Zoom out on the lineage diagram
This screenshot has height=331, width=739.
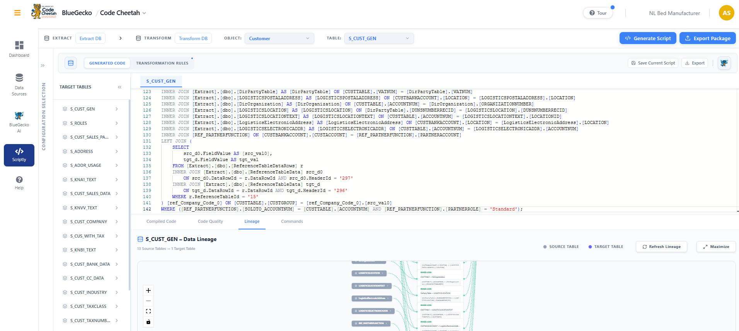[148, 301]
